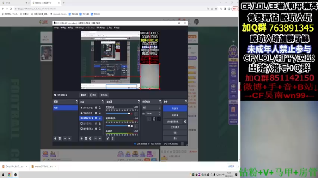Toggle visibility of the video capture device source
Image resolution: width=318 pixels, height=178 pixels.
tap(96, 118)
